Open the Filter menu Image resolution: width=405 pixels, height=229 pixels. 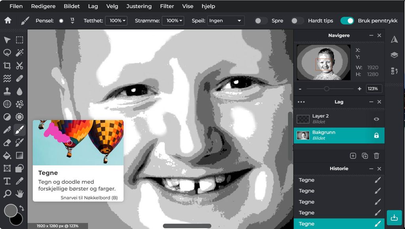pos(167,6)
